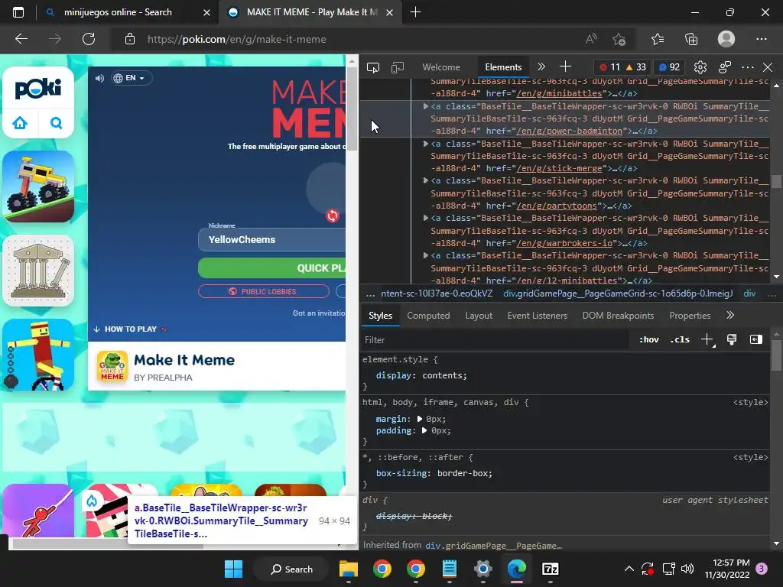Open the Greek temple game thumbnail
Screen dimensions: 783x587
point(38,271)
